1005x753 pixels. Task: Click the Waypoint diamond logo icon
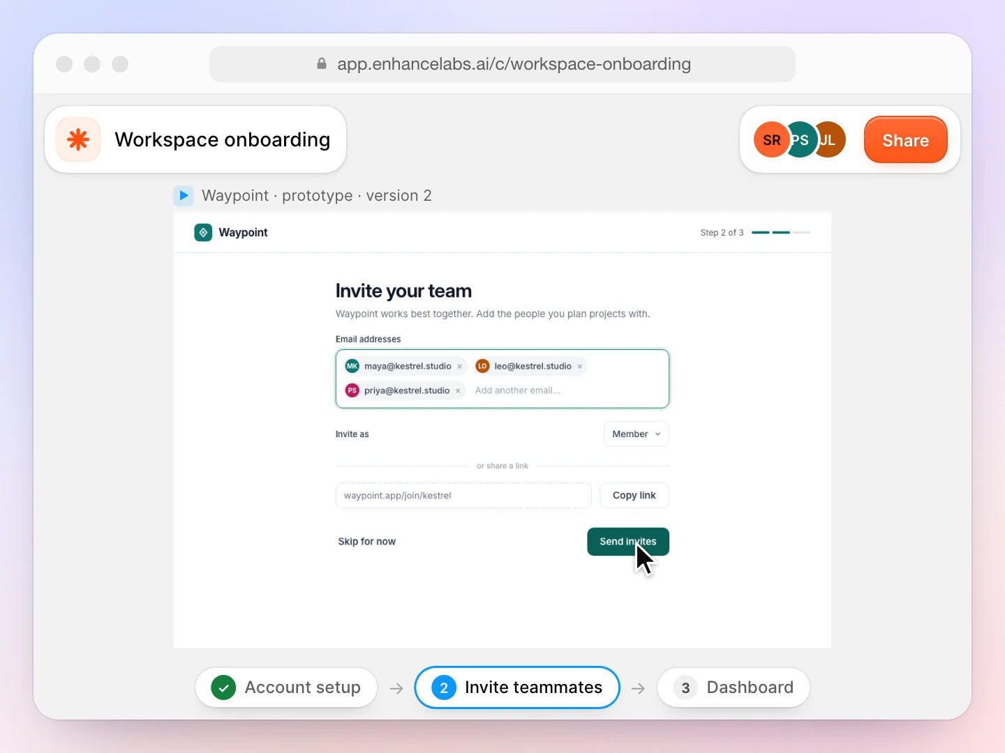[203, 232]
